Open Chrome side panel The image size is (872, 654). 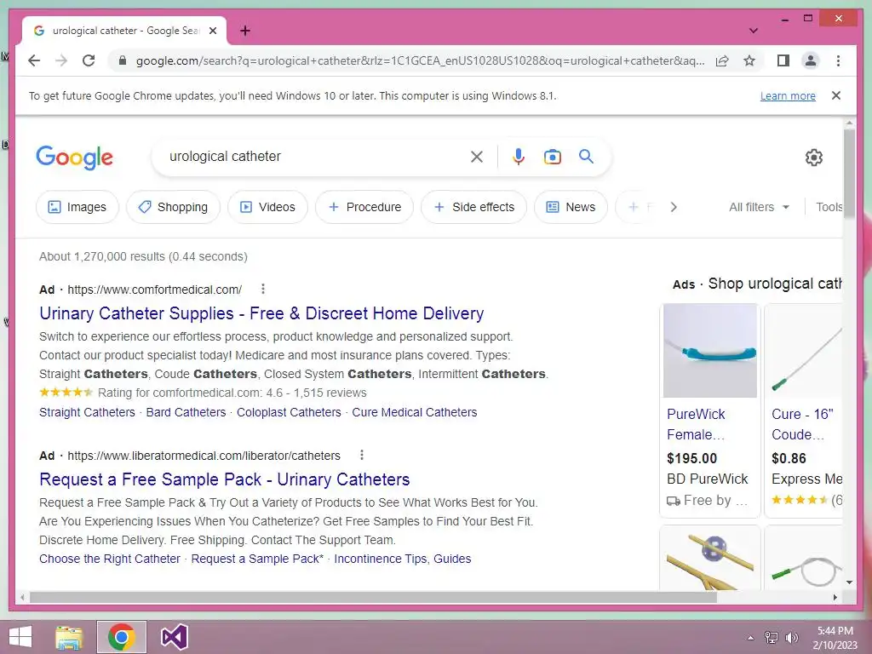pyautogui.click(x=783, y=60)
